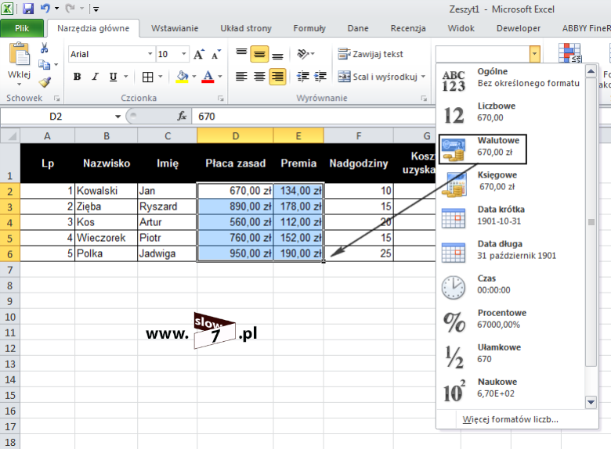
Task: Switch to the Formuły tab
Action: click(309, 28)
